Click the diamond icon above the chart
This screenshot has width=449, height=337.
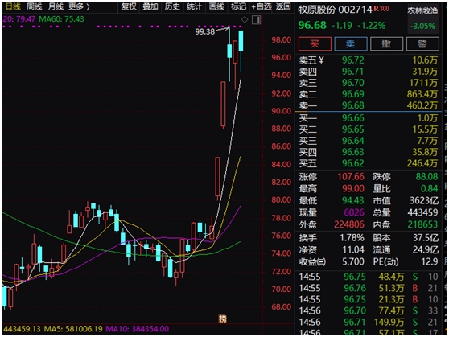pyautogui.click(x=245, y=19)
